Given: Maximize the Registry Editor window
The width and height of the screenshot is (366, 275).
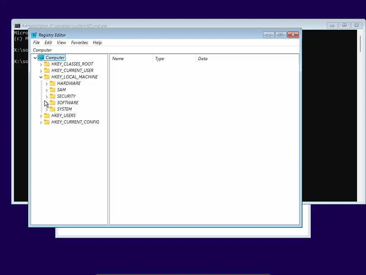Looking at the screenshot, I should coord(281,35).
